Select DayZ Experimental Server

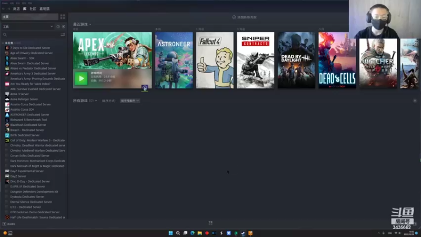(x=27, y=171)
